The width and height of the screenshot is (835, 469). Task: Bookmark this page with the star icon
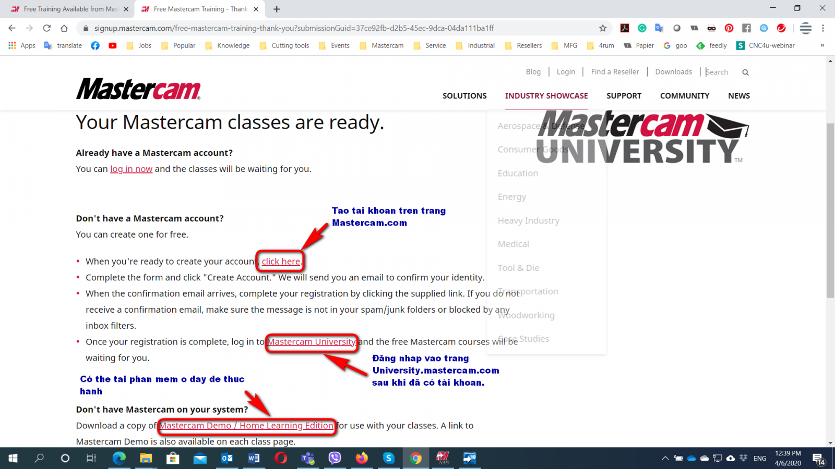click(603, 28)
